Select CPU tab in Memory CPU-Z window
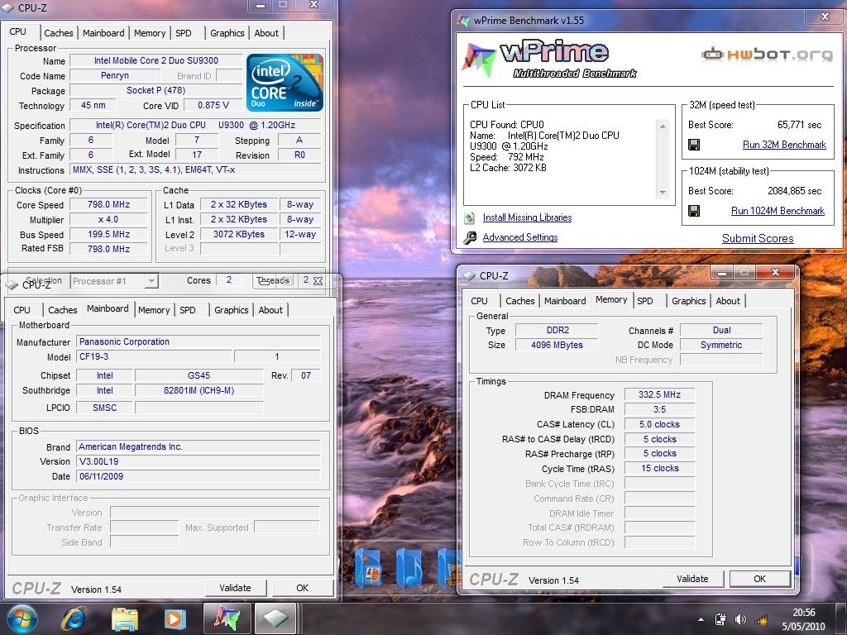The image size is (847, 635). 479,301
